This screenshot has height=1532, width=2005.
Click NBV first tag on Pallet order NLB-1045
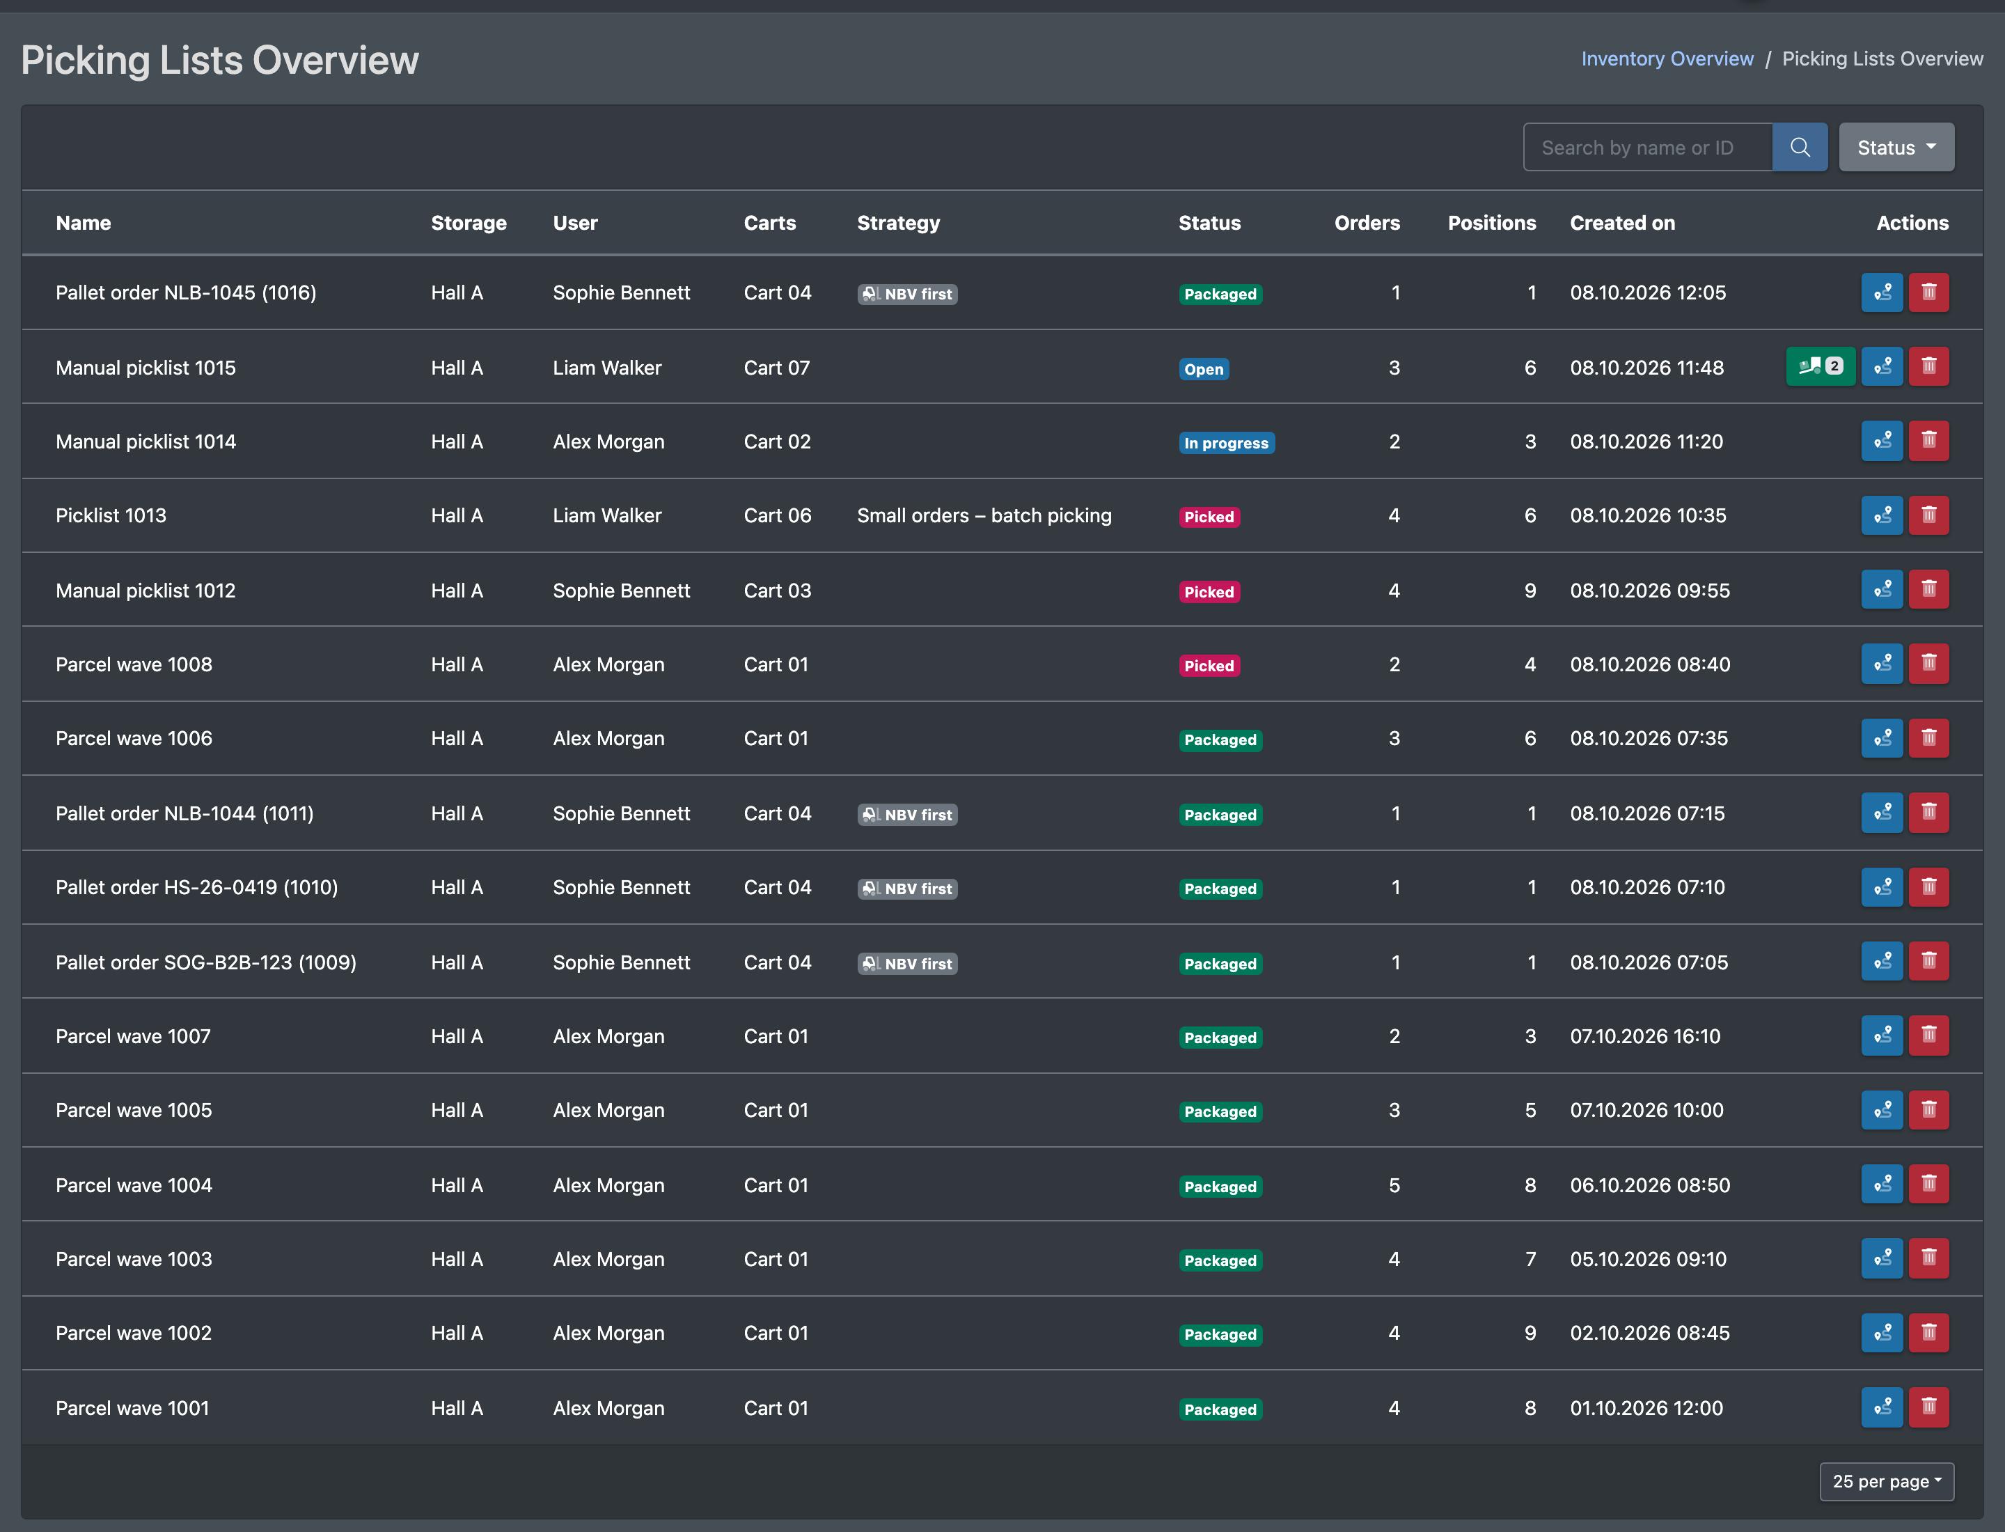907,294
